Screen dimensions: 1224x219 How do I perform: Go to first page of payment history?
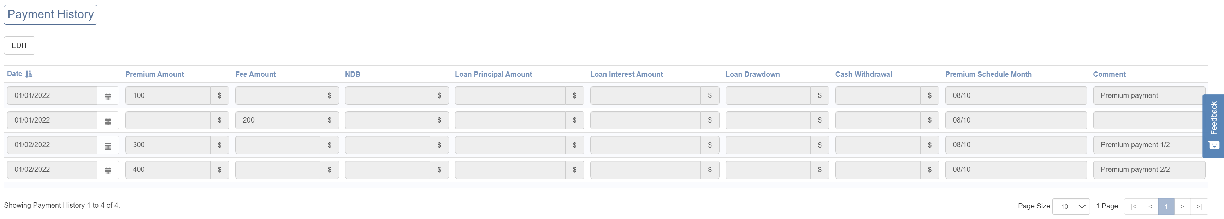point(1133,206)
